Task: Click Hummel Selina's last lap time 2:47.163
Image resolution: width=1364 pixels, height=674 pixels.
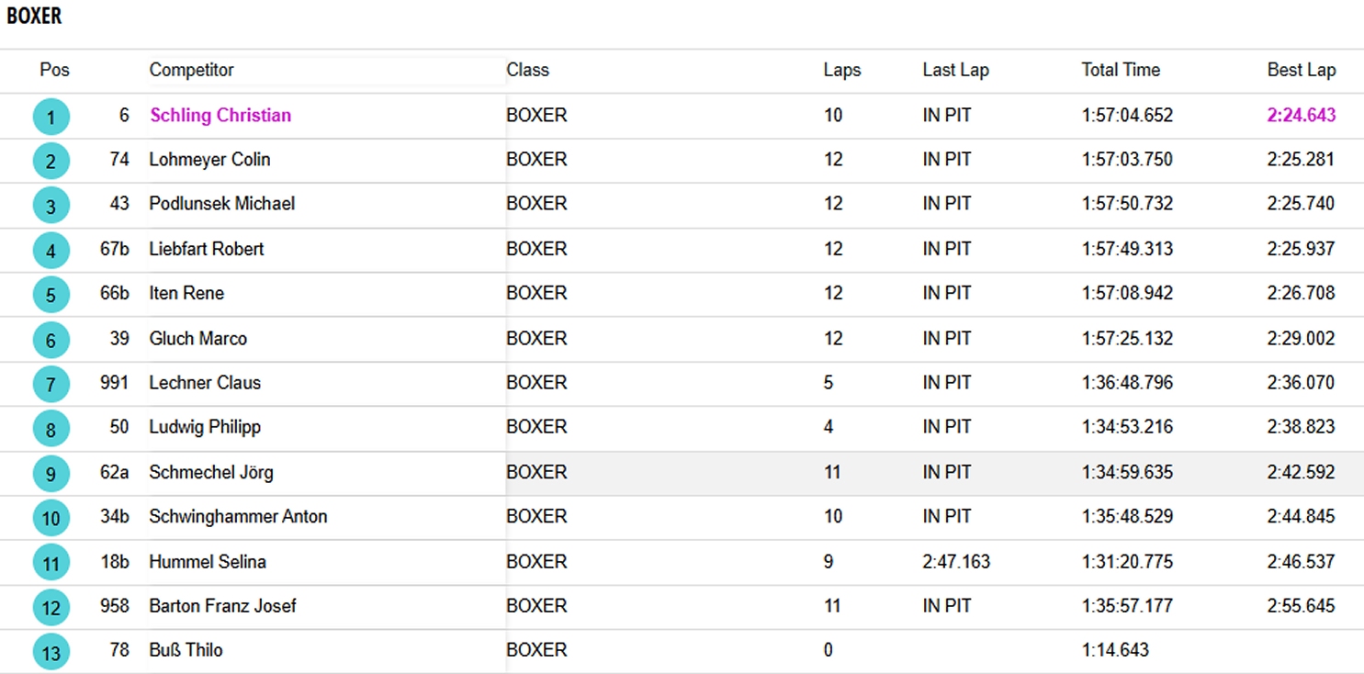Action: coord(956,562)
